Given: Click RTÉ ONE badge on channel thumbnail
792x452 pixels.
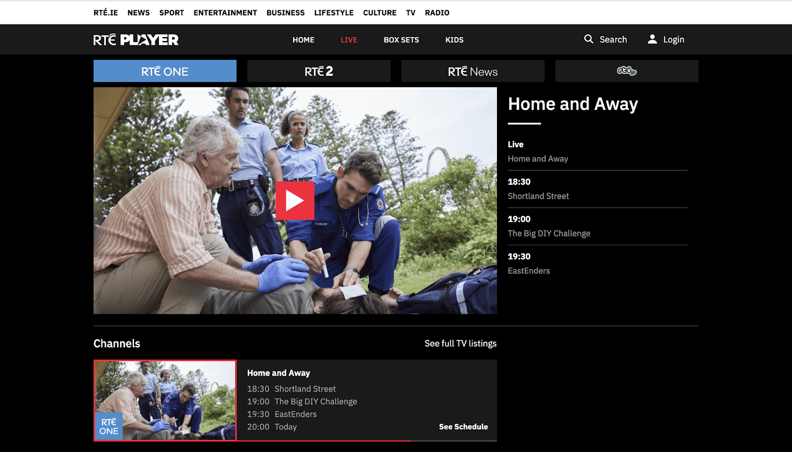Looking at the screenshot, I should coord(109,426).
